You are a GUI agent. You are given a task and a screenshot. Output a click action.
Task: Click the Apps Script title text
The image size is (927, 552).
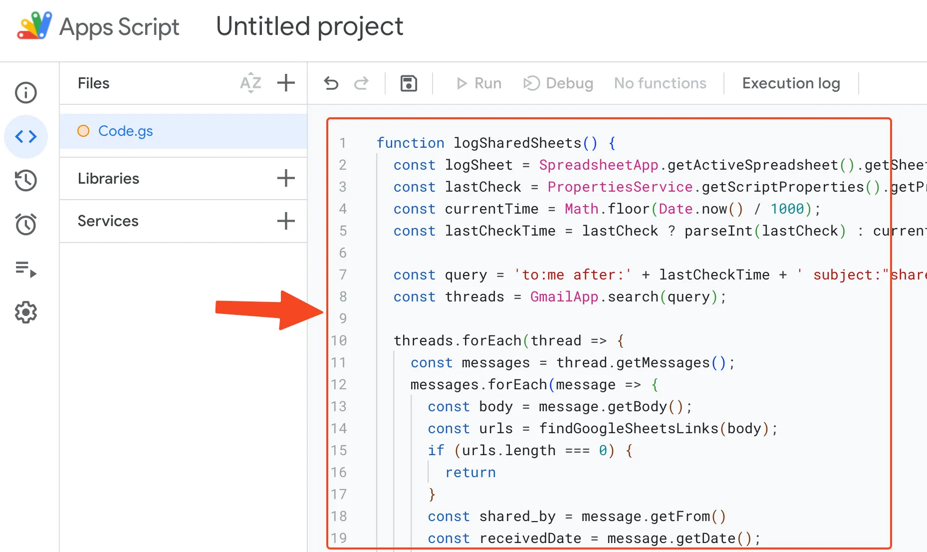point(119,27)
